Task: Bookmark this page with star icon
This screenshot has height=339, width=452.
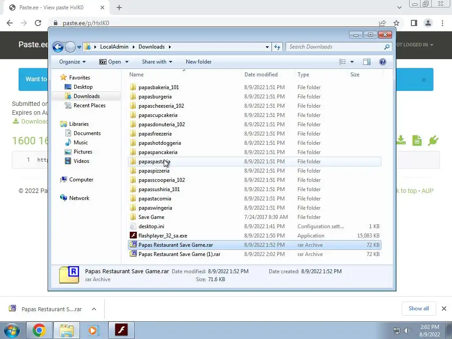Action: click(x=396, y=23)
